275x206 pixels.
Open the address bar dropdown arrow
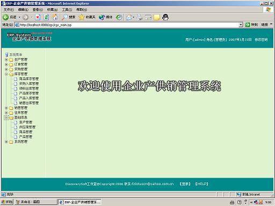point(241,25)
